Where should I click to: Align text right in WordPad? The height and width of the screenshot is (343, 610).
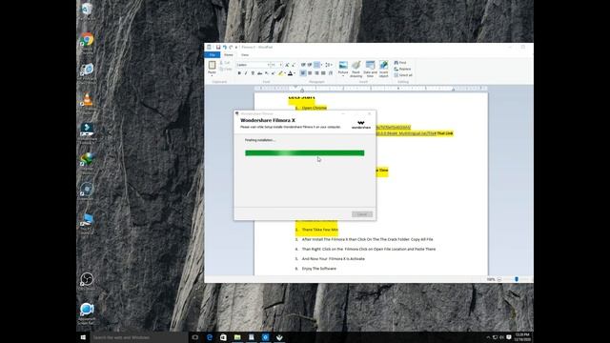point(316,73)
